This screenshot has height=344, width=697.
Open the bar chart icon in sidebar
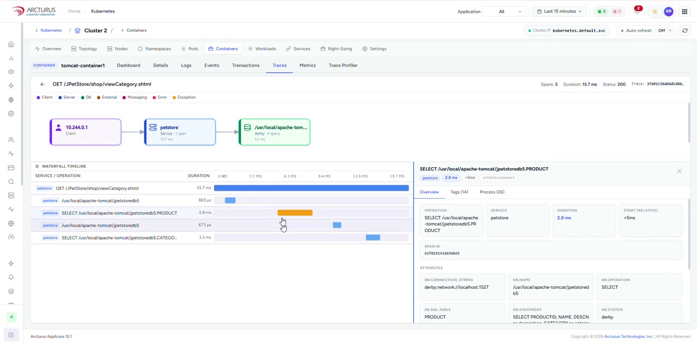11,58
